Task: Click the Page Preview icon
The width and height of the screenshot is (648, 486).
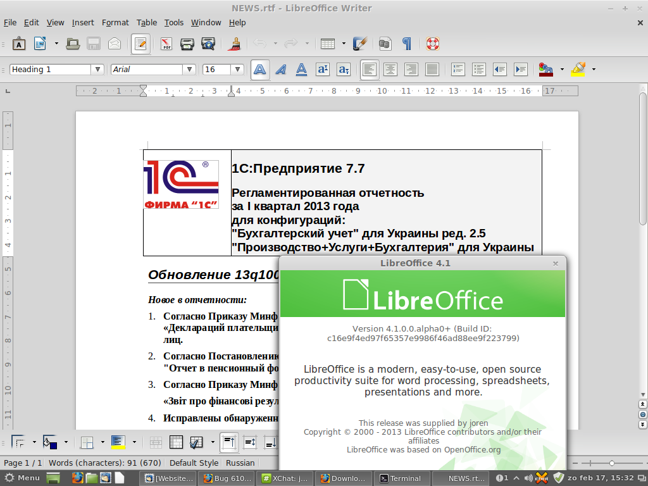Action: click(208, 44)
